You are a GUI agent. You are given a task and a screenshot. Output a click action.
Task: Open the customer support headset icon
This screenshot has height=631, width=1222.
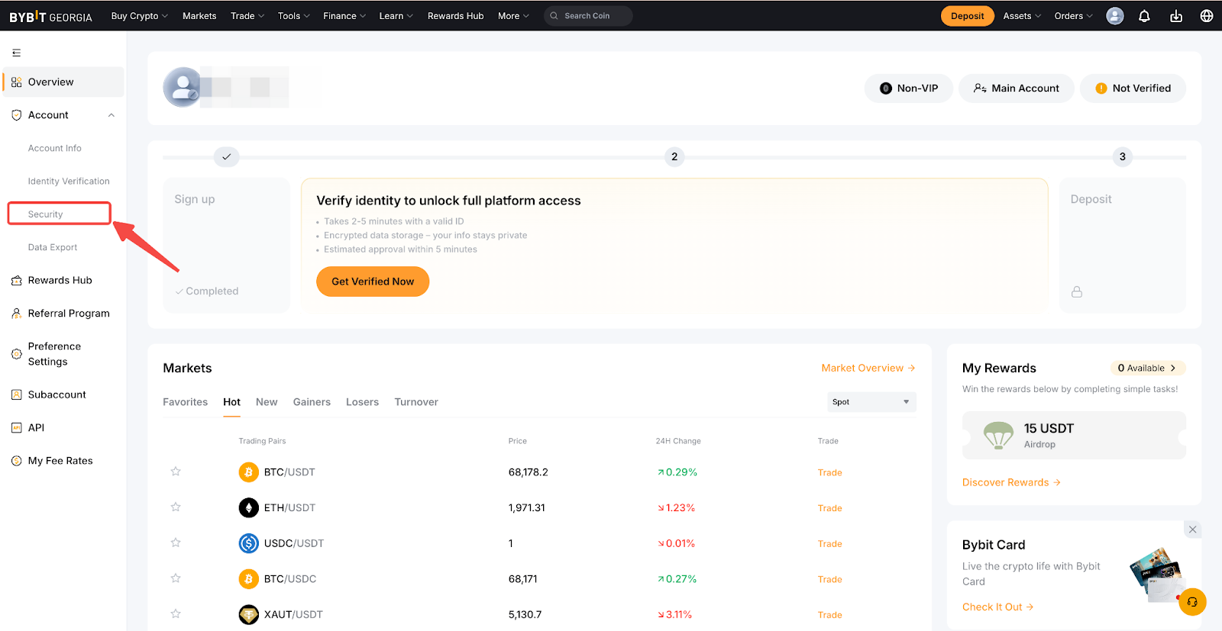(x=1192, y=602)
